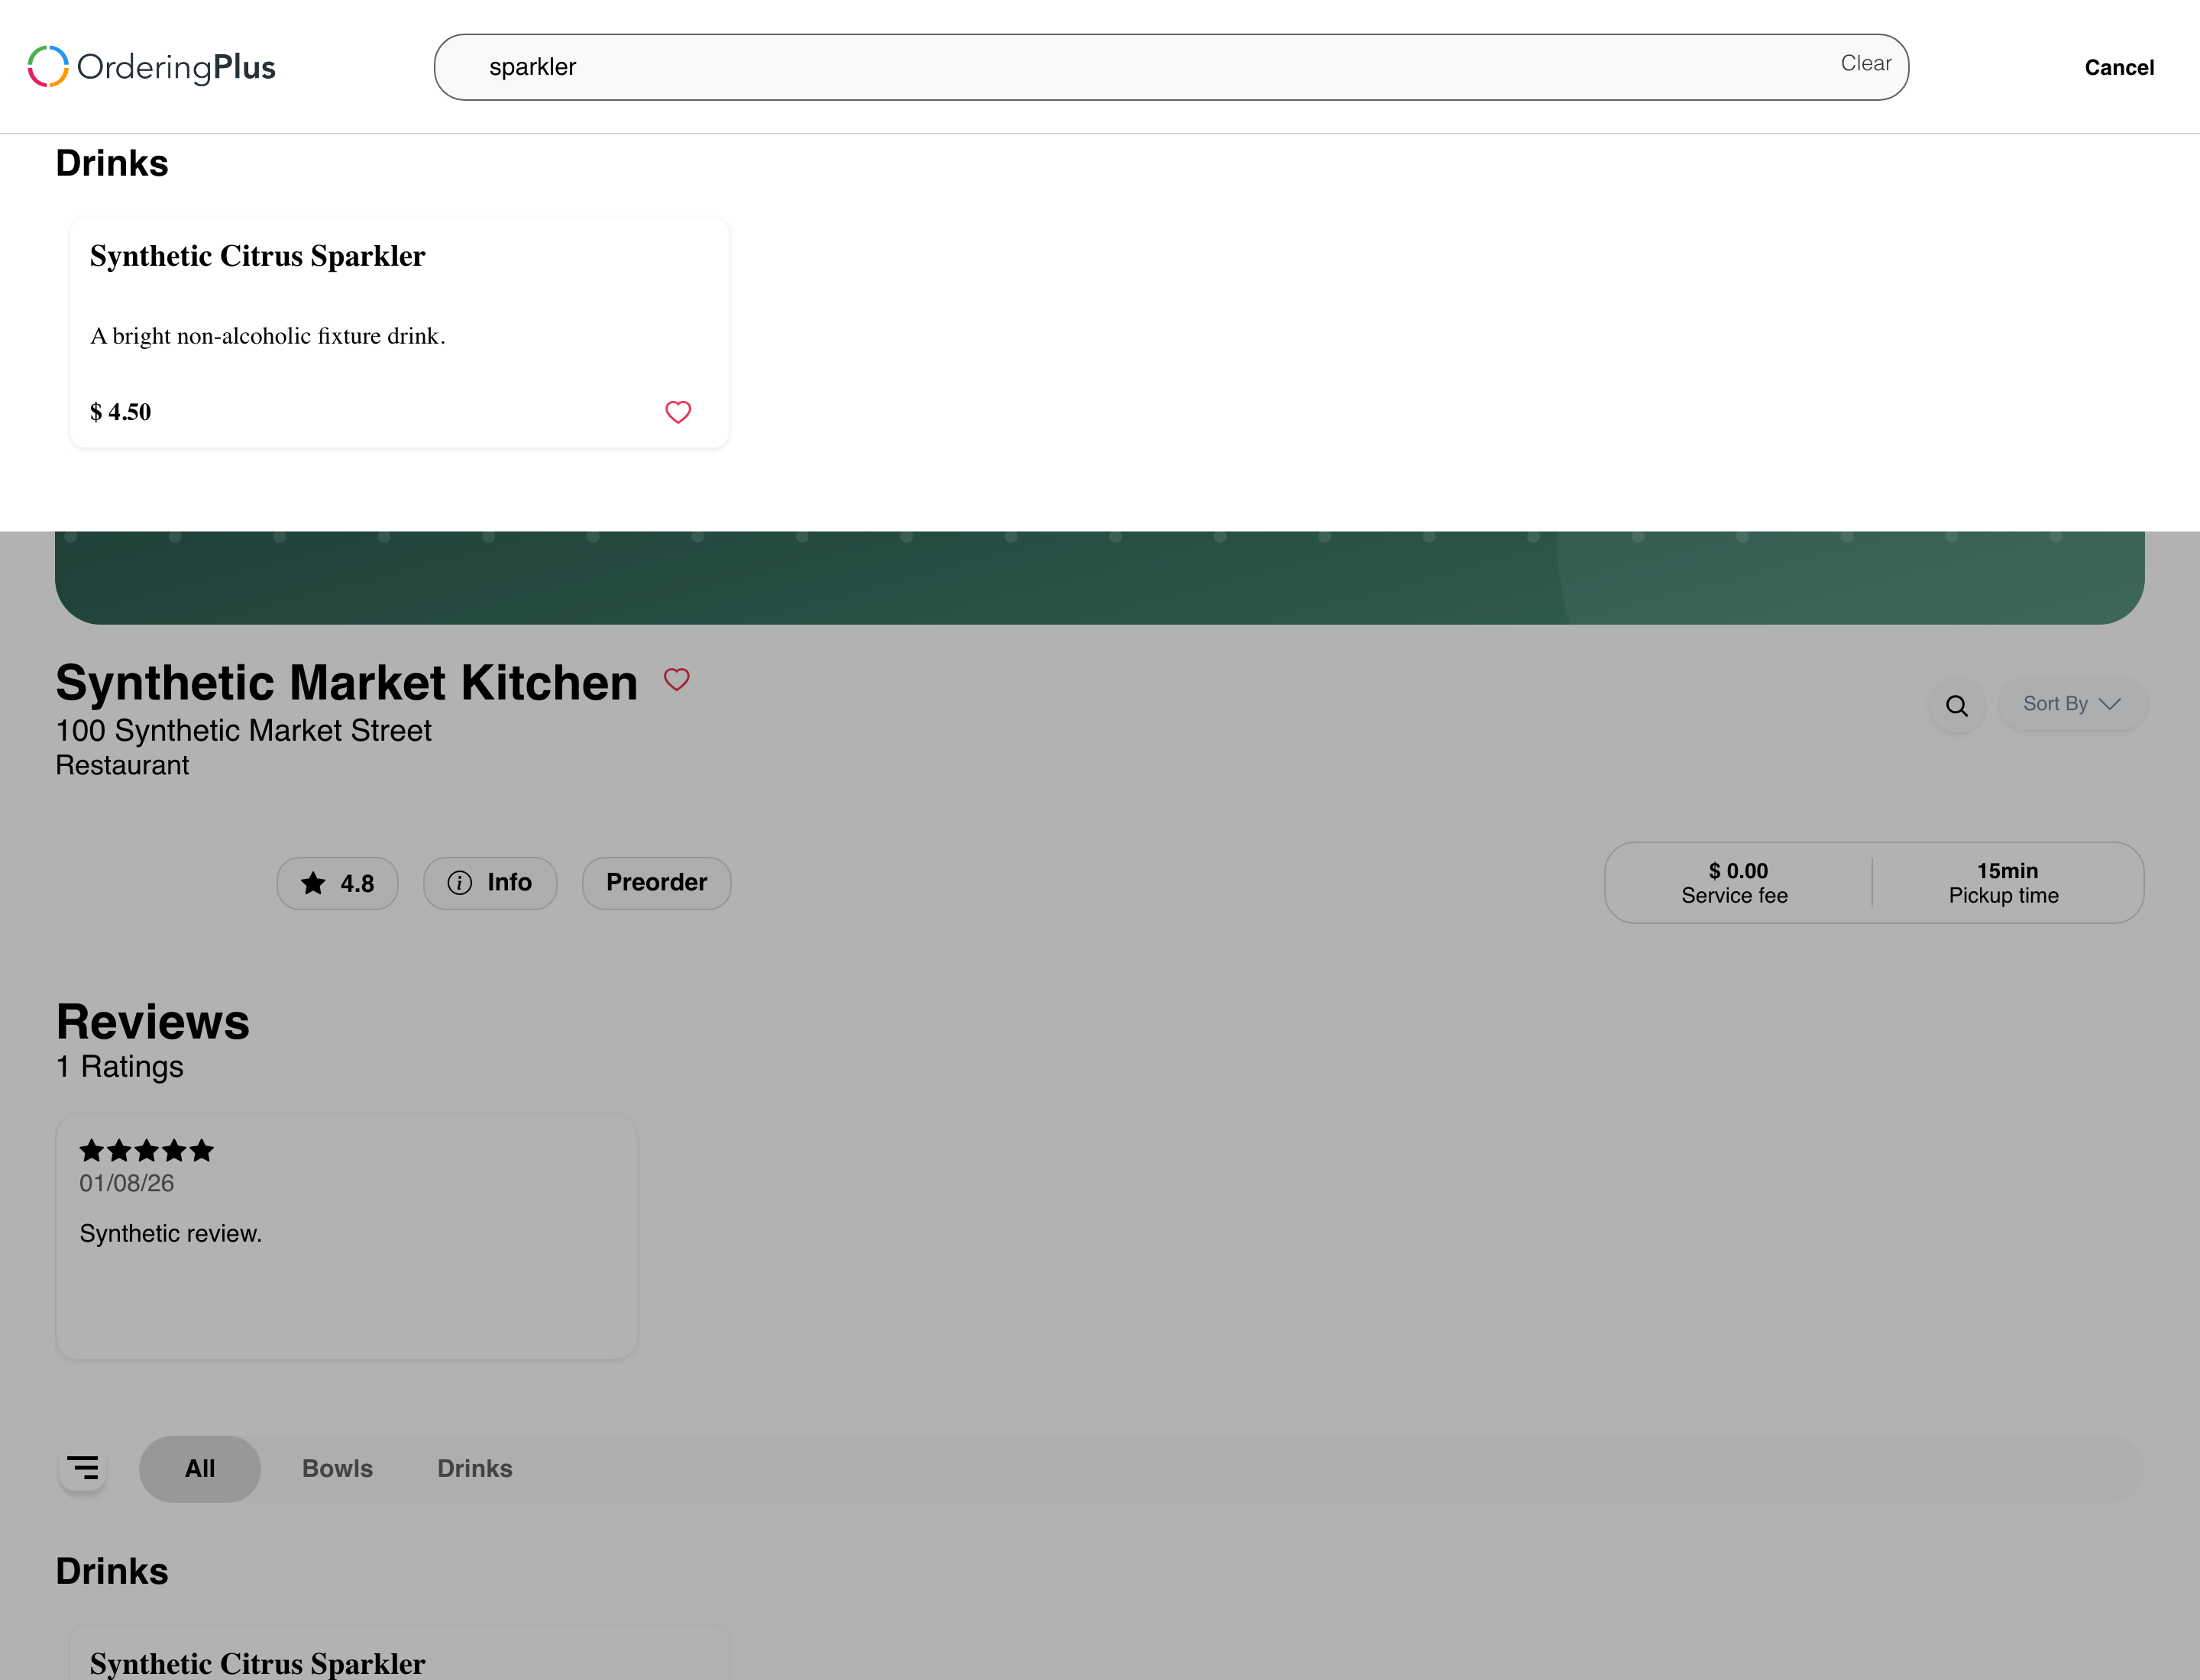The height and width of the screenshot is (1680, 2200).
Task: Click the "Synthetic review." text
Action: 170,1234
